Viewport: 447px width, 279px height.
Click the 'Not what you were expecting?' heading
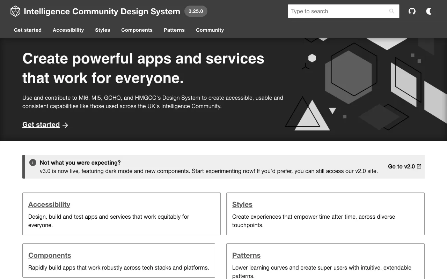click(x=80, y=163)
